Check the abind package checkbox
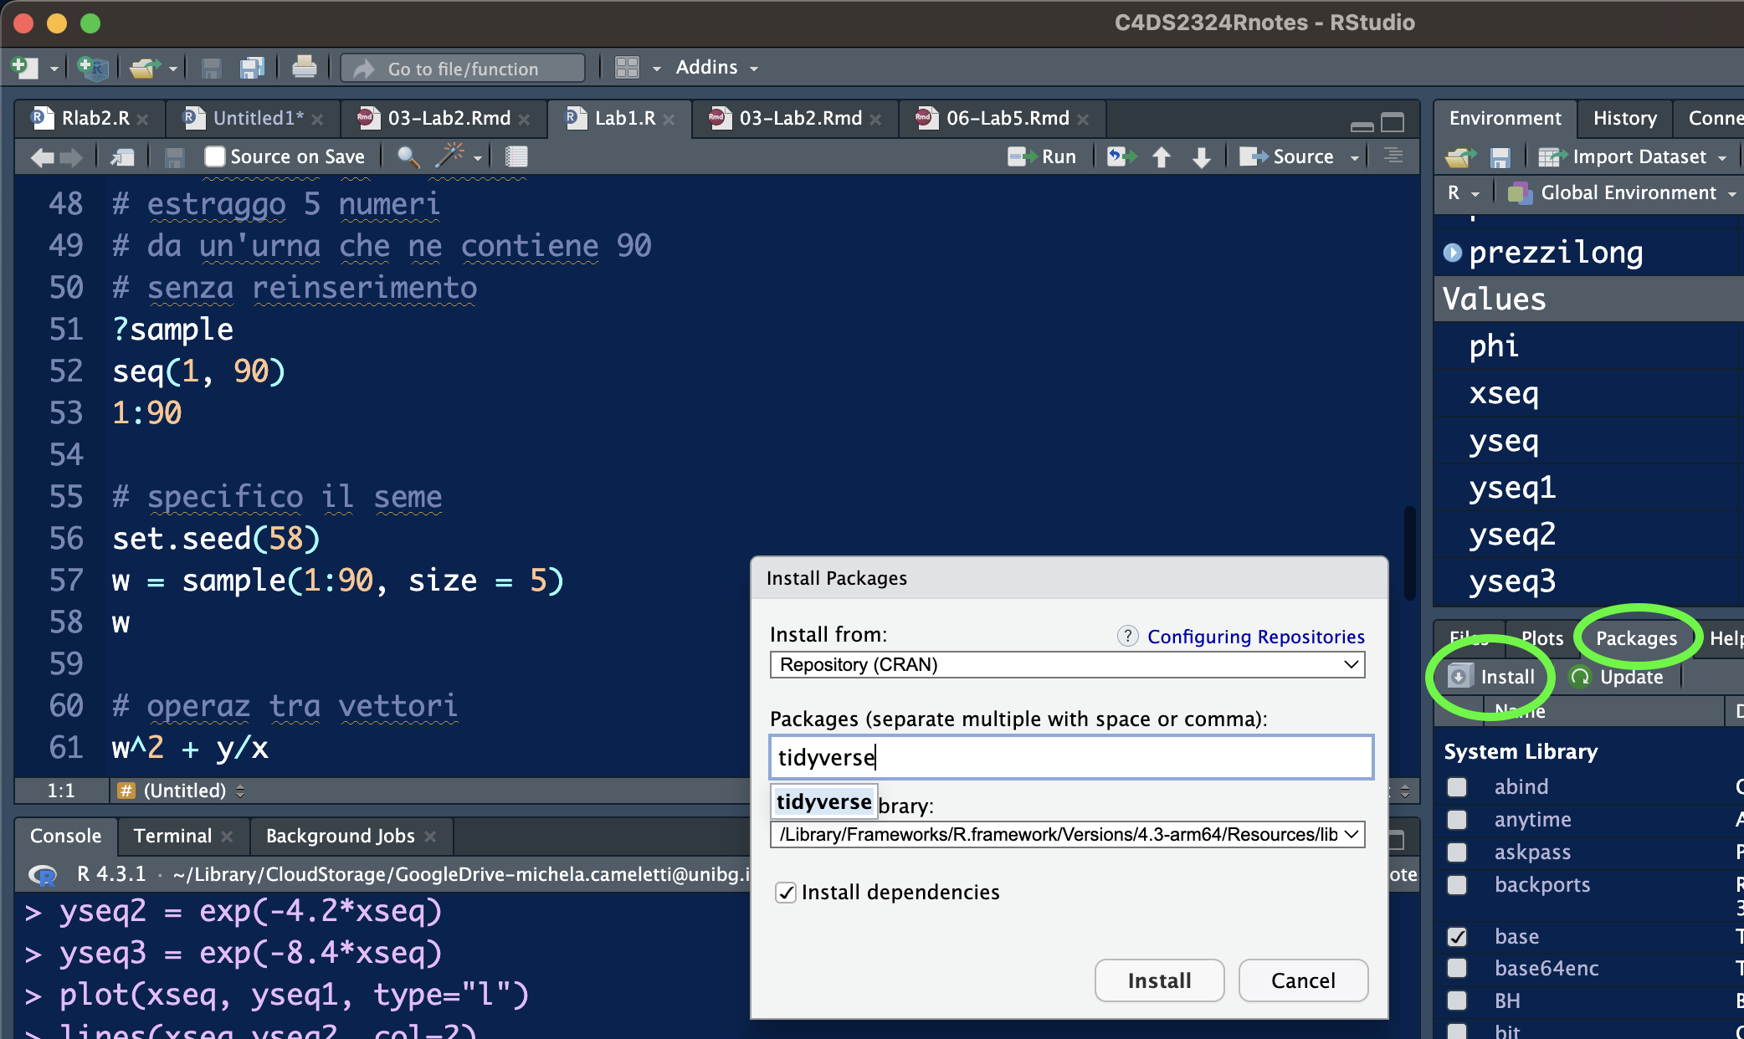 point(1457,787)
